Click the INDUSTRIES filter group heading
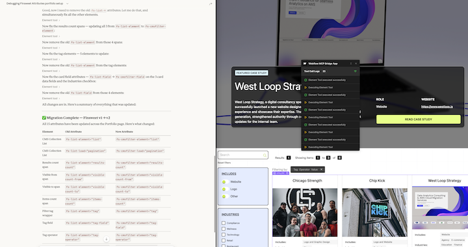468x247 pixels. click(230, 215)
